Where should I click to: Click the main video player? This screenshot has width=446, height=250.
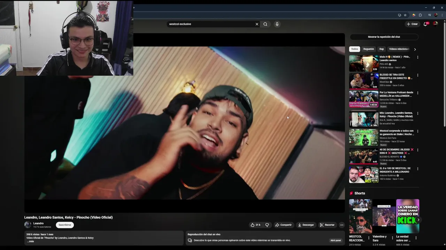tap(184, 123)
